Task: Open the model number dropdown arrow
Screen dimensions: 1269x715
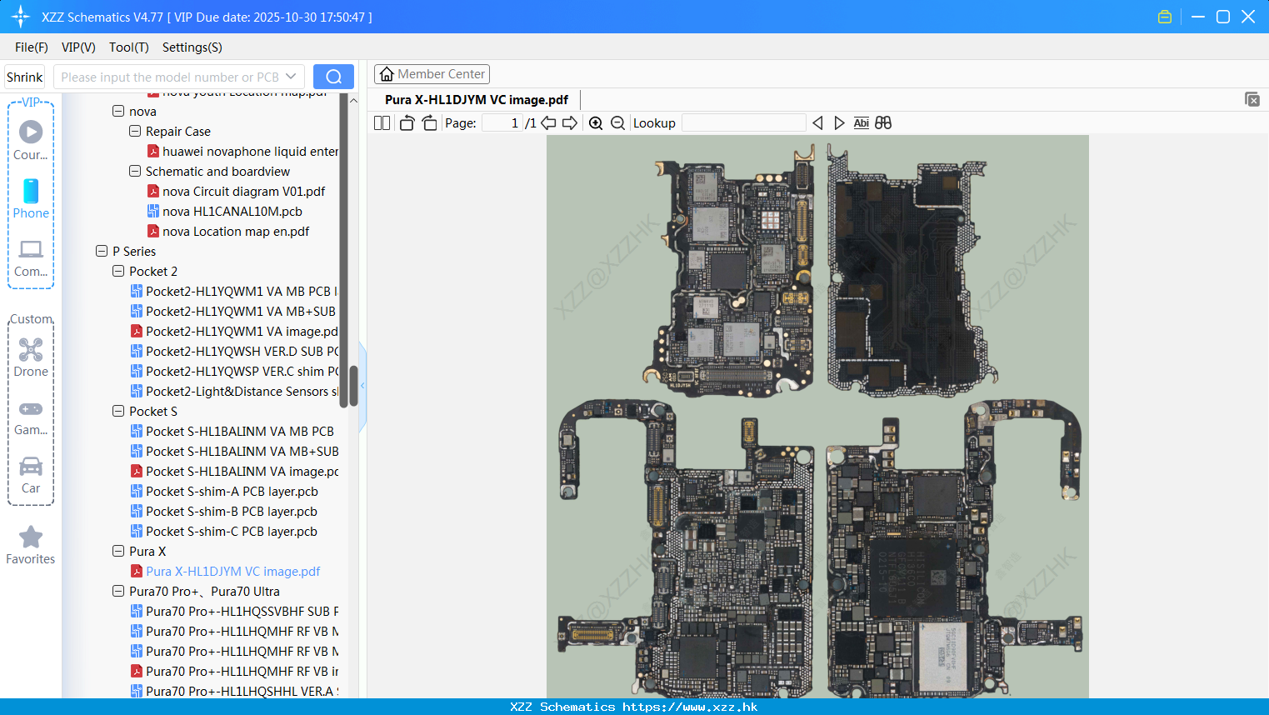Action: [x=291, y=77]
